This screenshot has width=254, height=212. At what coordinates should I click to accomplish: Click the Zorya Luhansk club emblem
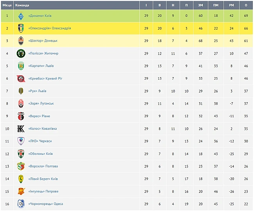(21, 103)
